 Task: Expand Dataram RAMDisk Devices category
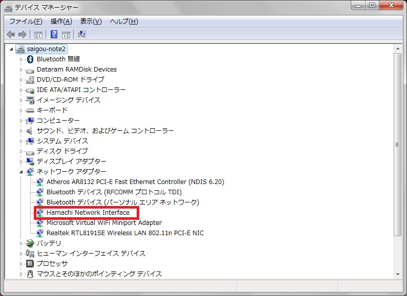point(21,70)
